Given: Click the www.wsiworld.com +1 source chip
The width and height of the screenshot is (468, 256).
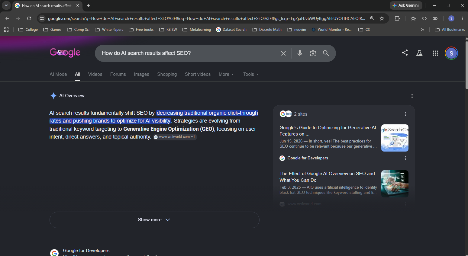Looking at the screenshot, I should (x=175, y=137).
